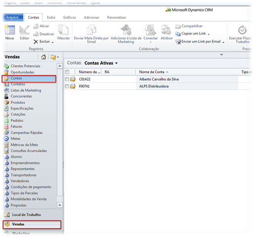The width and height of the screenshot is (254, 237).
Task: Click Enviar um Link por Email
Action: (x=198, y=41)
